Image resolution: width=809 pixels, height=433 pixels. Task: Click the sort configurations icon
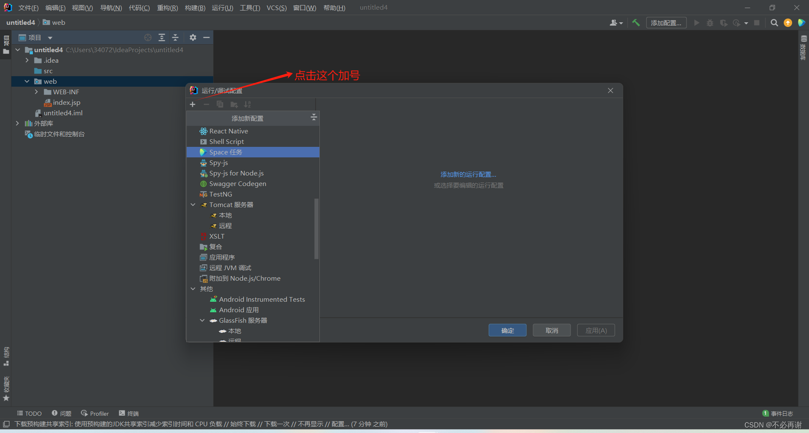pos(248,104)
